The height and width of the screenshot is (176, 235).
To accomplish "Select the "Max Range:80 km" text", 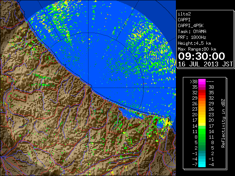I will point(197,49).
